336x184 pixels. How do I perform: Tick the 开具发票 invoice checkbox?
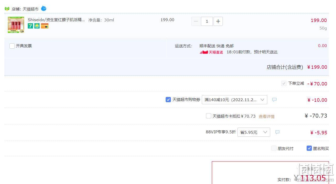pyautogui.click(x=12, y=46)
